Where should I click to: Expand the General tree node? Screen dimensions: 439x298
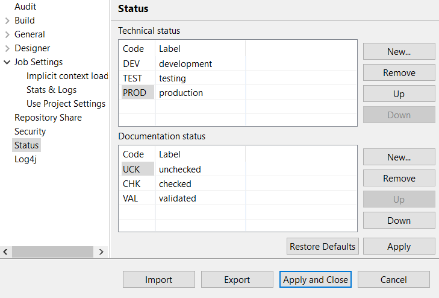(7, 34)
